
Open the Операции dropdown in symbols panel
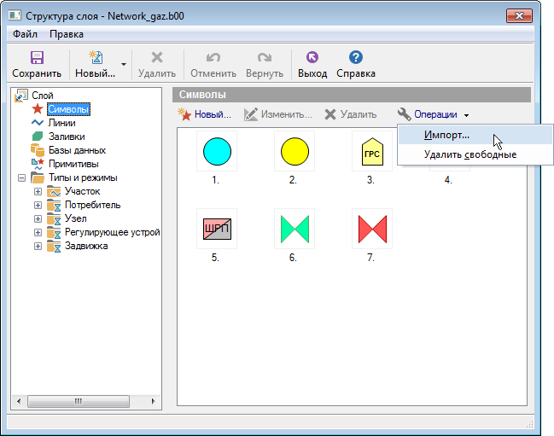click(x=434, y=114)
